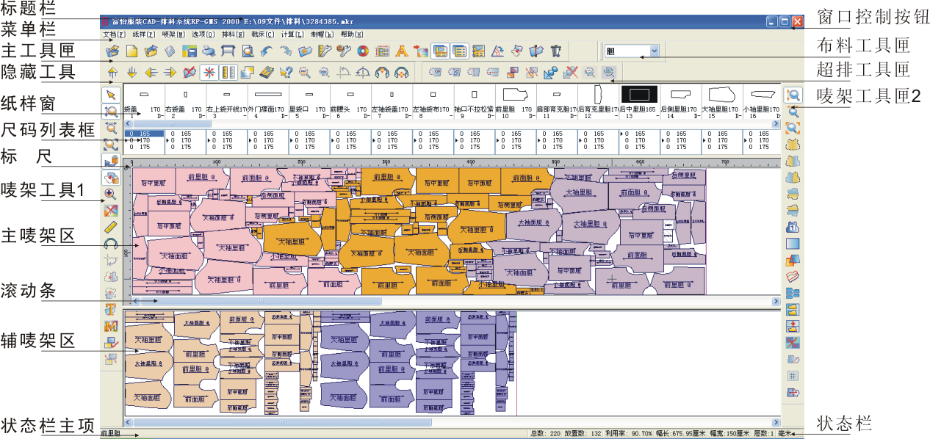The height and width of the screenshot is (439, 930).
Task: Click the Save (floppy disk) toolbar icon
Action: point(190,51)
